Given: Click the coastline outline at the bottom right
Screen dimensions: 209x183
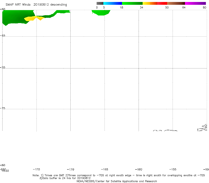Looking at the screenshot, I should point(202,128).
